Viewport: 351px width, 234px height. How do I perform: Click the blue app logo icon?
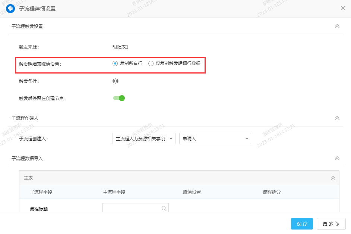point(10,9)
